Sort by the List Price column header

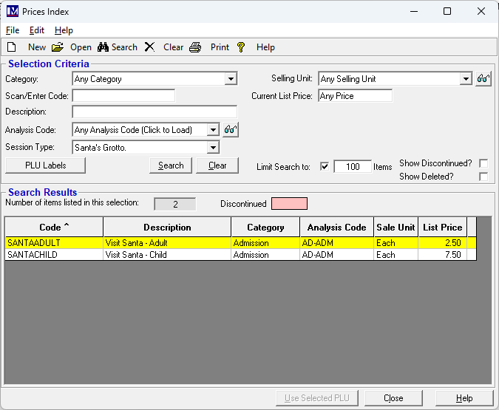click(443, 227)
